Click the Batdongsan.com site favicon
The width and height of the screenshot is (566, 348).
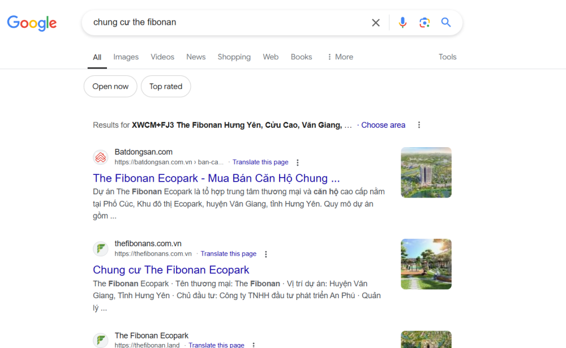coord(101,157)
